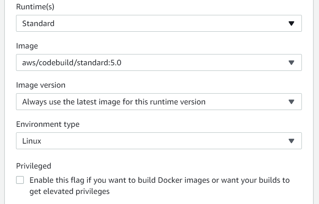Image resolution: width=319 pixels, height=204 pixels.
Task: Click the Runtime(s) dropdown arrow icon
Action: click(x=291, y=23)
